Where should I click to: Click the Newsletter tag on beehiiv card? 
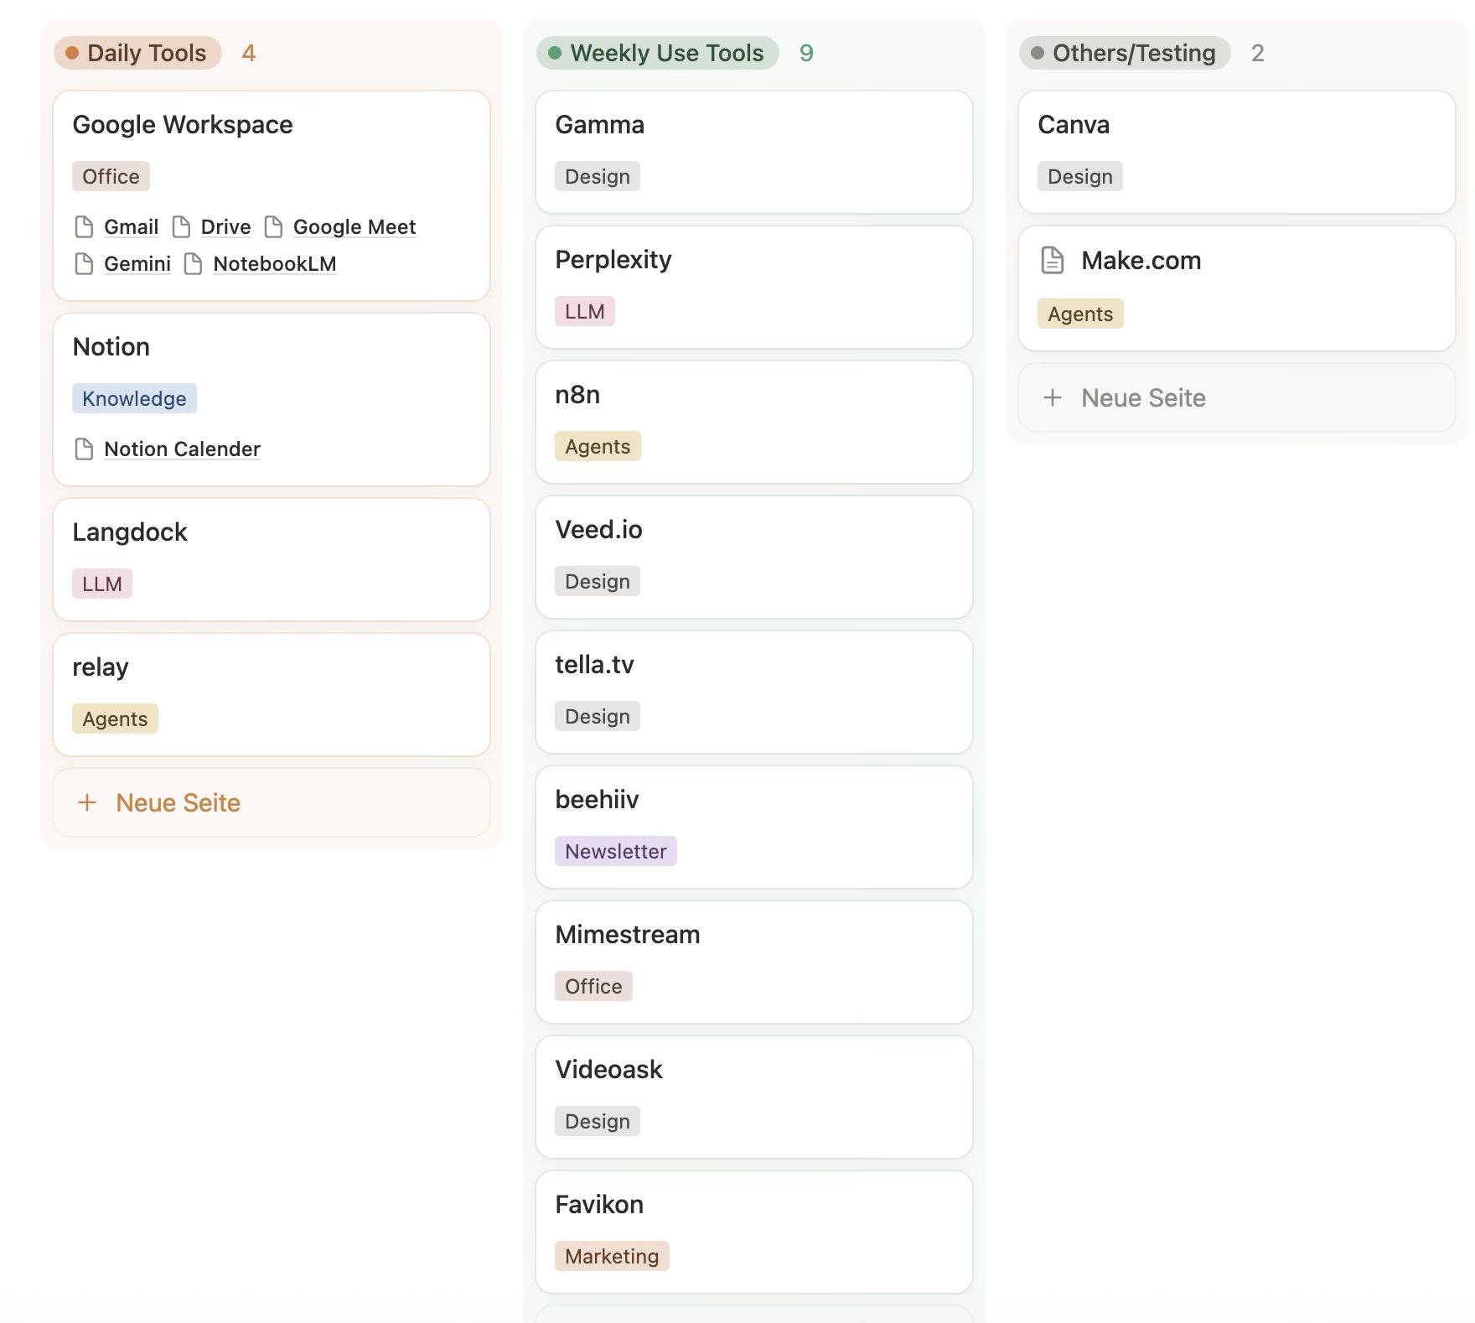(x=615, y=852)
